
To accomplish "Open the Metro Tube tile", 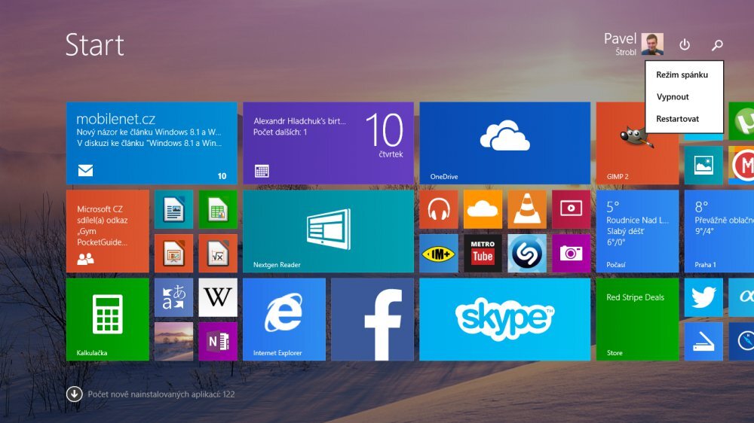I will click(483, 254).
